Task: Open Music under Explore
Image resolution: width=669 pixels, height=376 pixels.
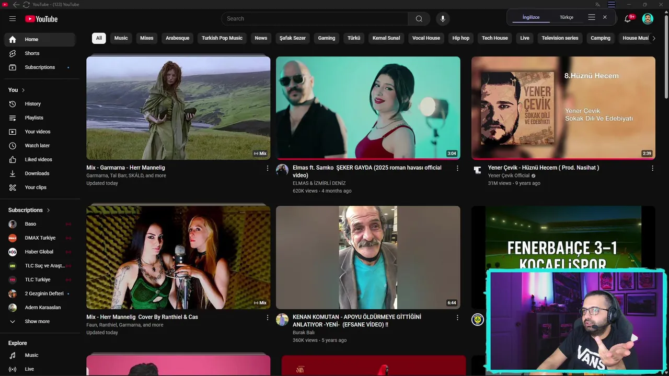Action: (40, 355)
